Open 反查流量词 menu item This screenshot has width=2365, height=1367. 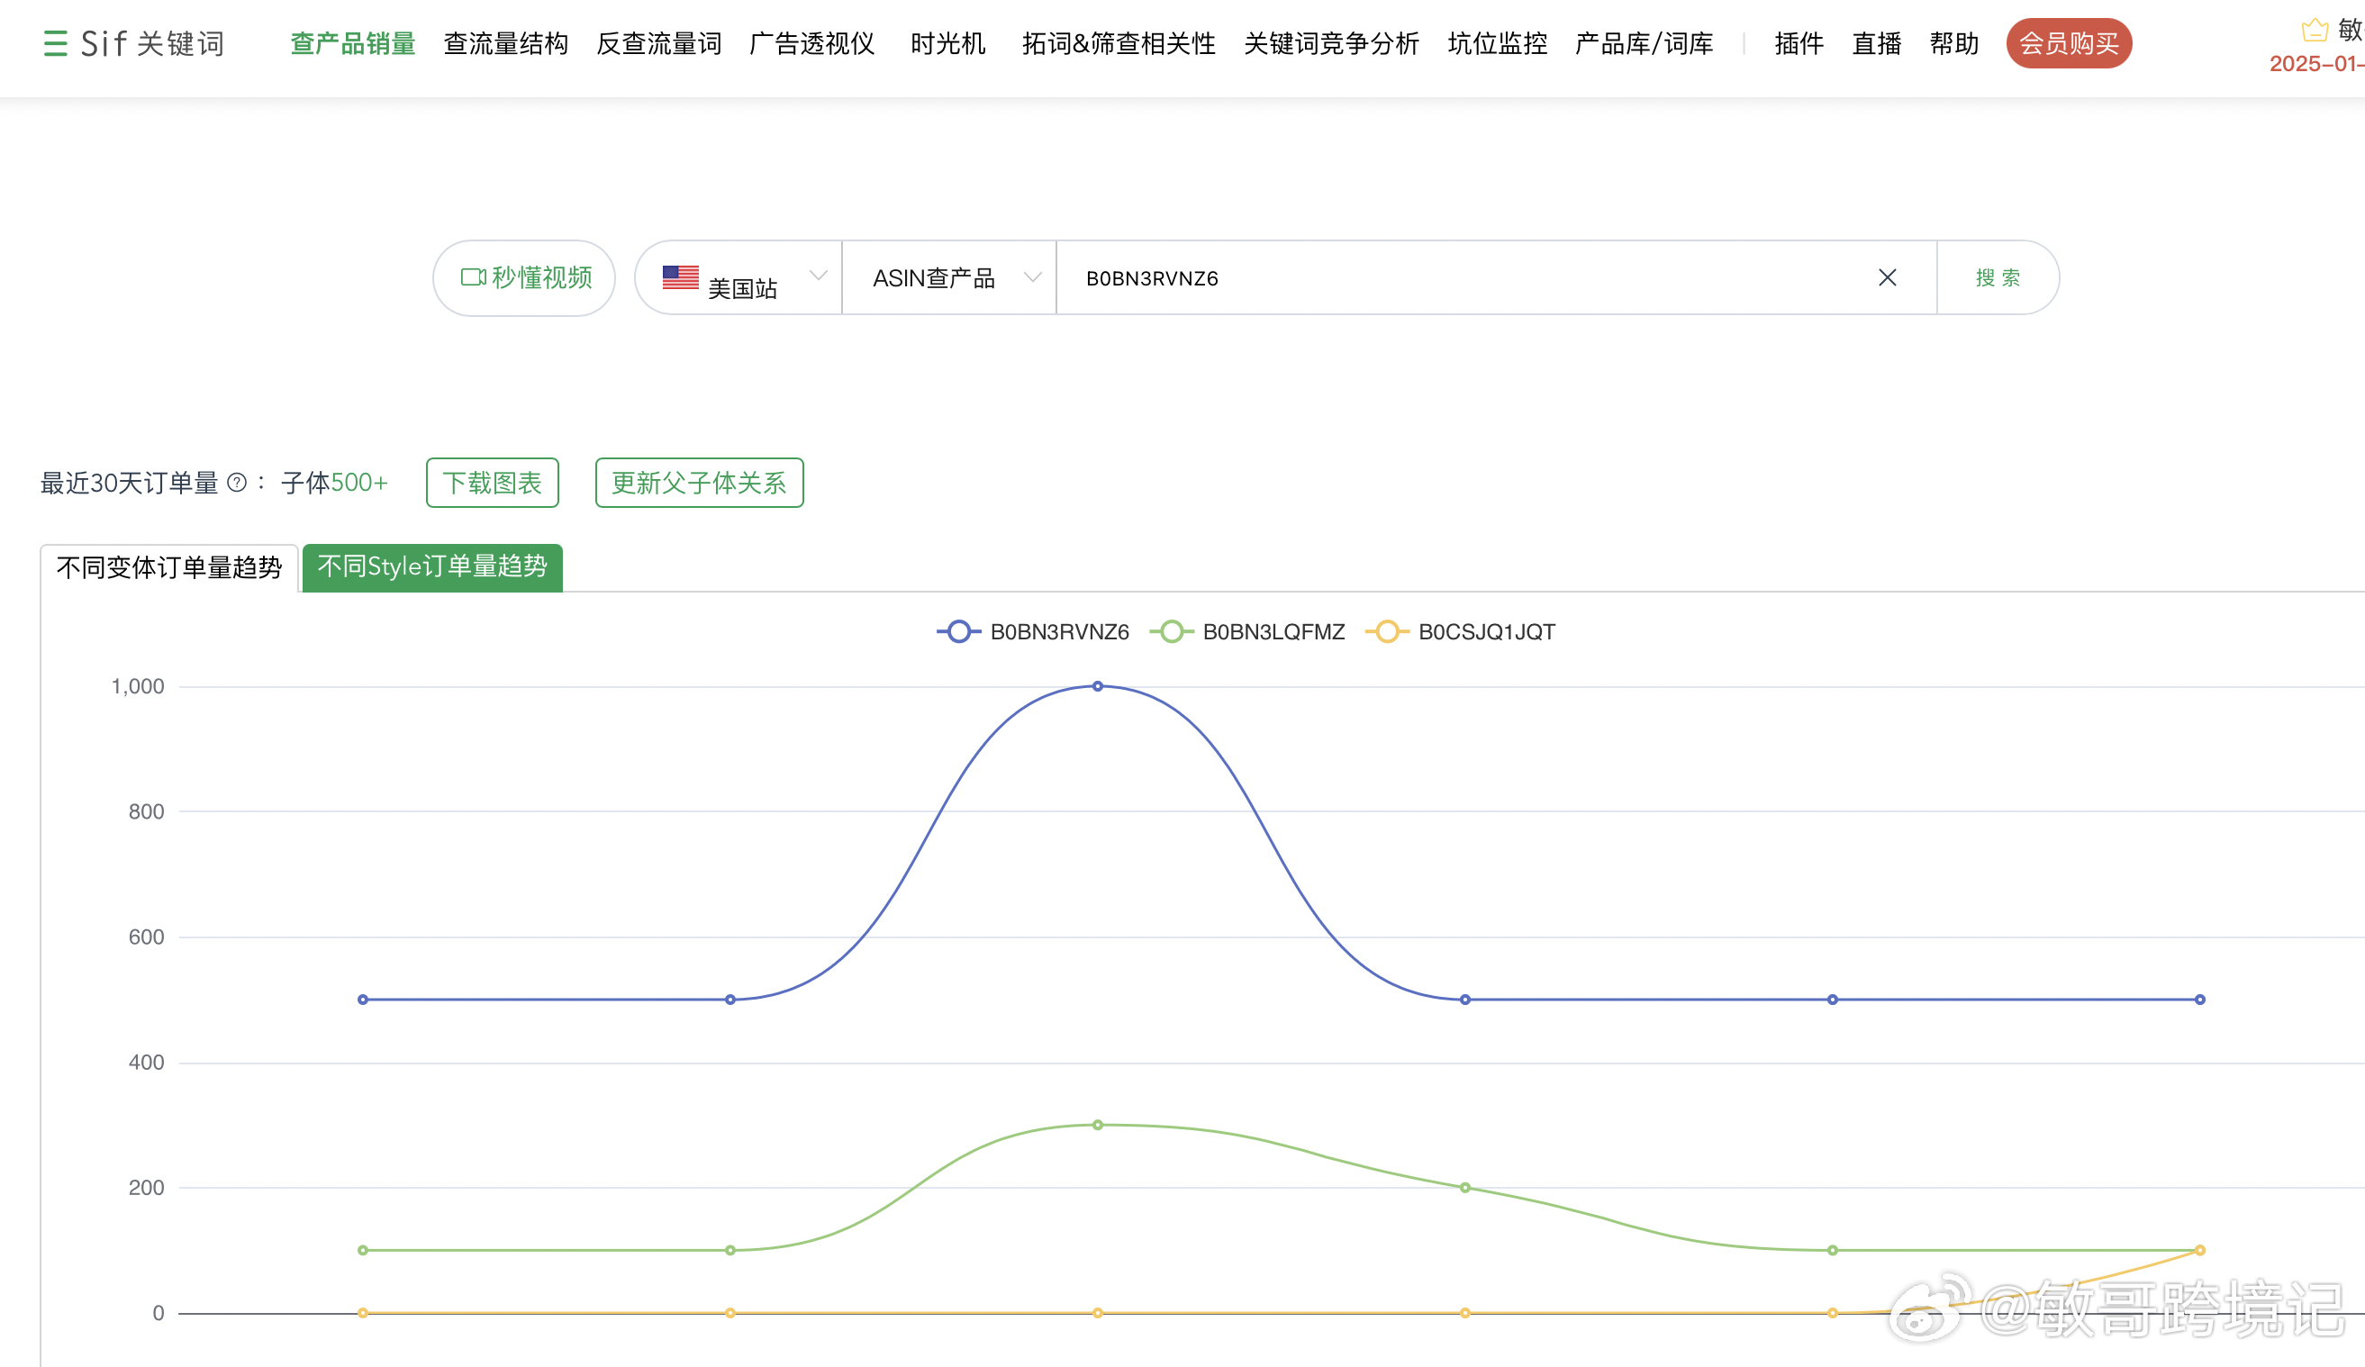click(659, 43)
